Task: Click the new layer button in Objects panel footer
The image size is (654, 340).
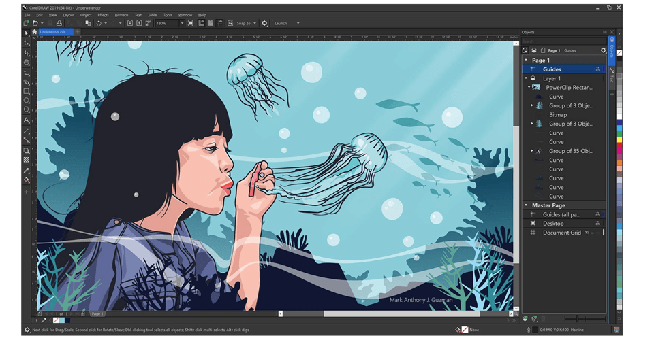Action: point(525,319)
